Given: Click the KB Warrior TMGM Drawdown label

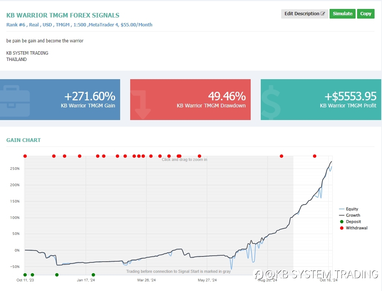Looking at the screenshot, I should tap(211, 106).
